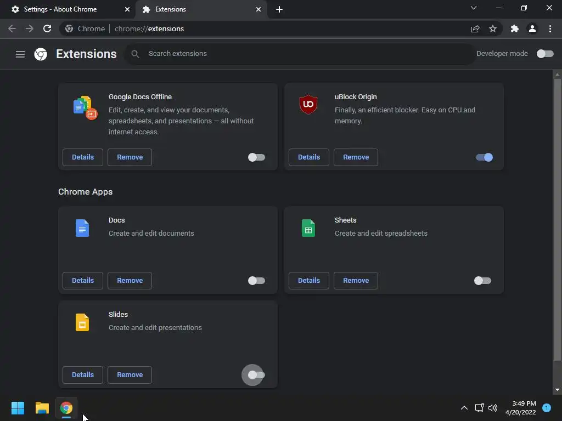Open Details for the Docs app
This screenshot has height=421, width=562.
(x=83, y=280)
